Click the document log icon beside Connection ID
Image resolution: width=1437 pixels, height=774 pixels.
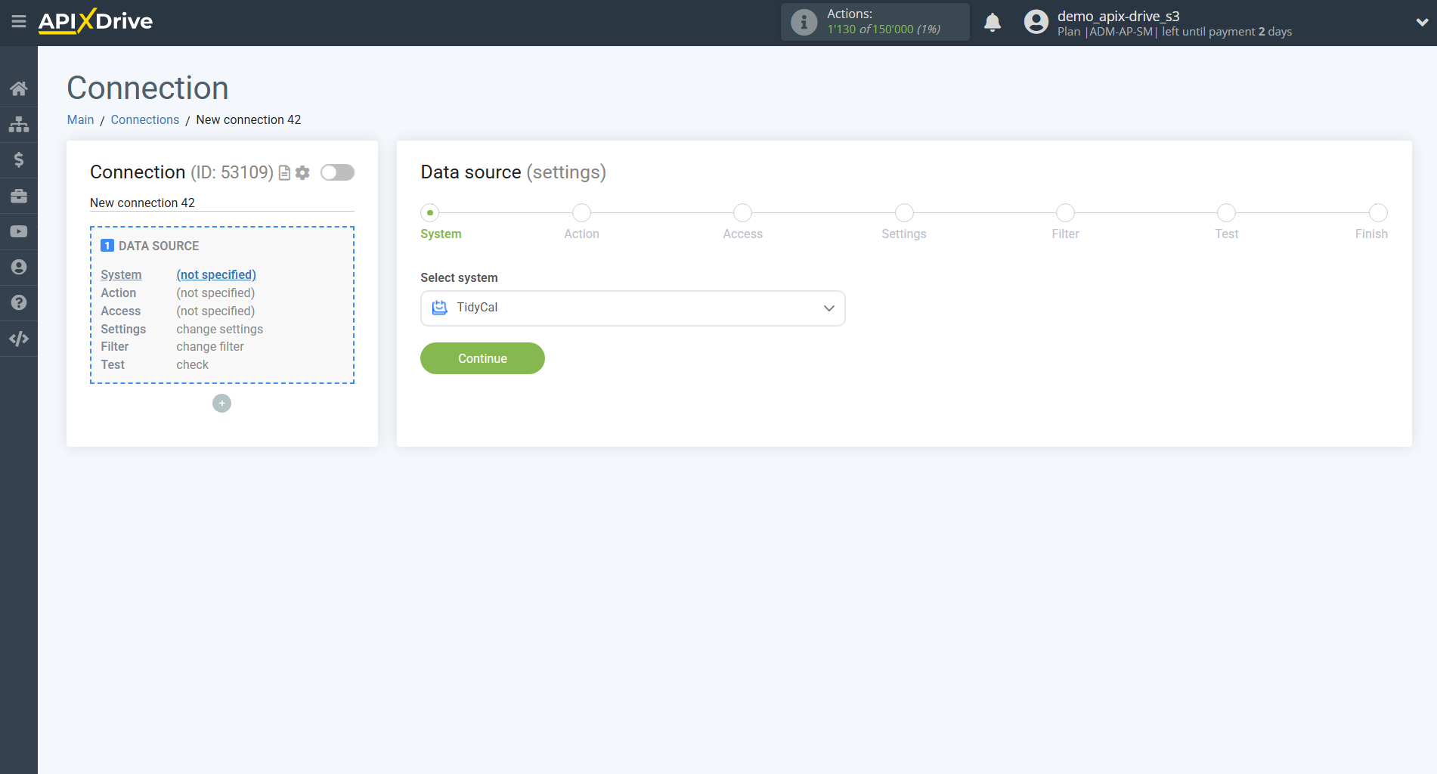283,172
